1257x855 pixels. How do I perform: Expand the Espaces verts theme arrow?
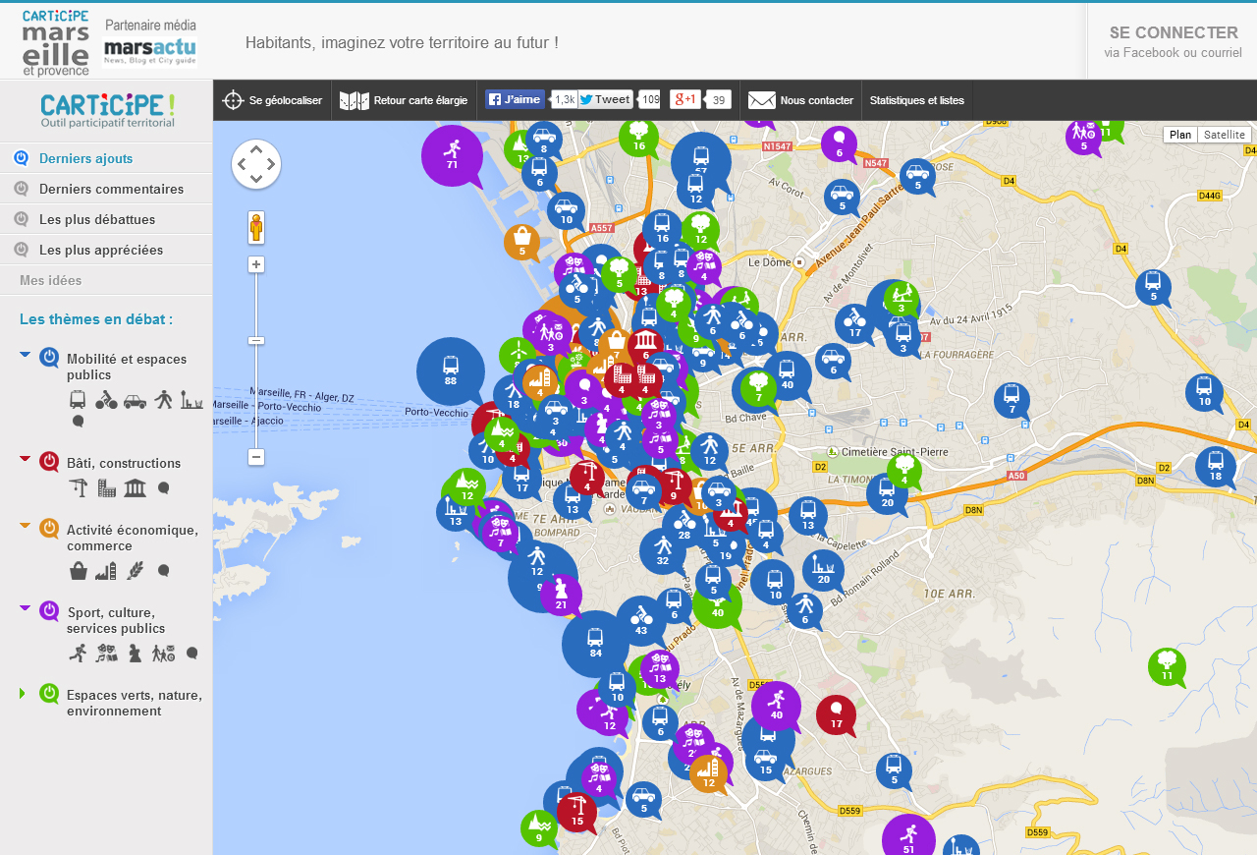(24, 694)
